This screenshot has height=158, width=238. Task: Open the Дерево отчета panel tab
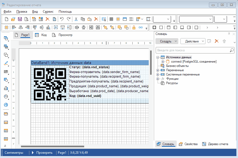[x=215, y=144]
